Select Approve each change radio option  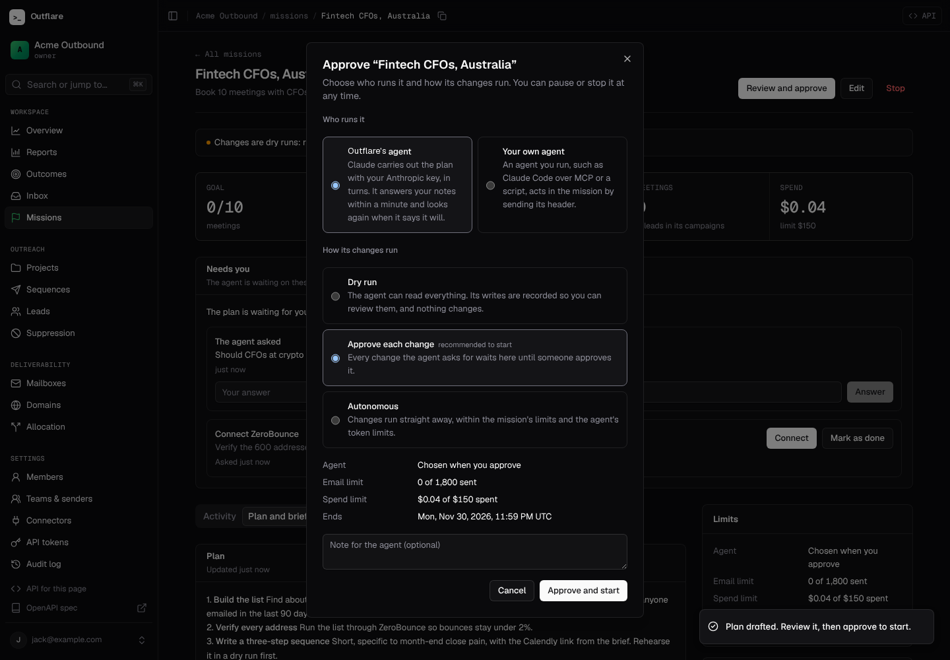(335, 358)
